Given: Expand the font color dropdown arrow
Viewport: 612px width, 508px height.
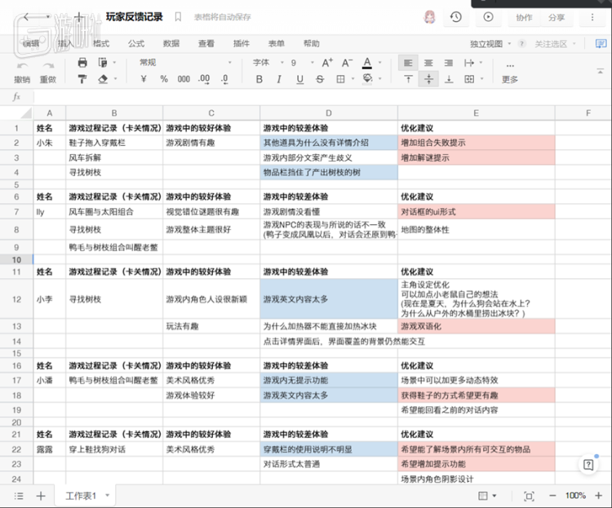Looking at the screenshot, I should point(379,63).
